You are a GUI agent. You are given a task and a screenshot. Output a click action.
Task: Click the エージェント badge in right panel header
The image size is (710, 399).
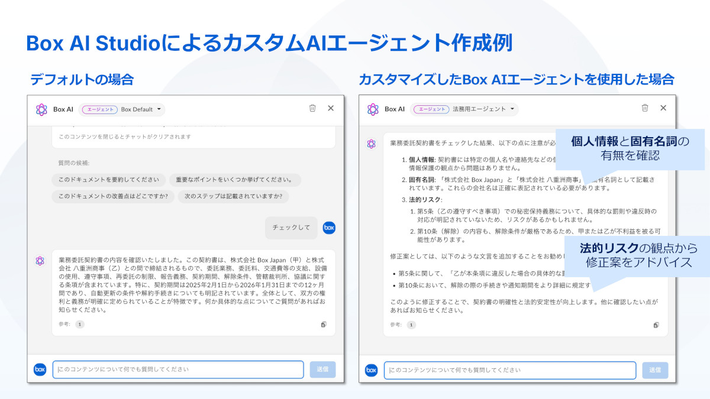coord(431,109)
